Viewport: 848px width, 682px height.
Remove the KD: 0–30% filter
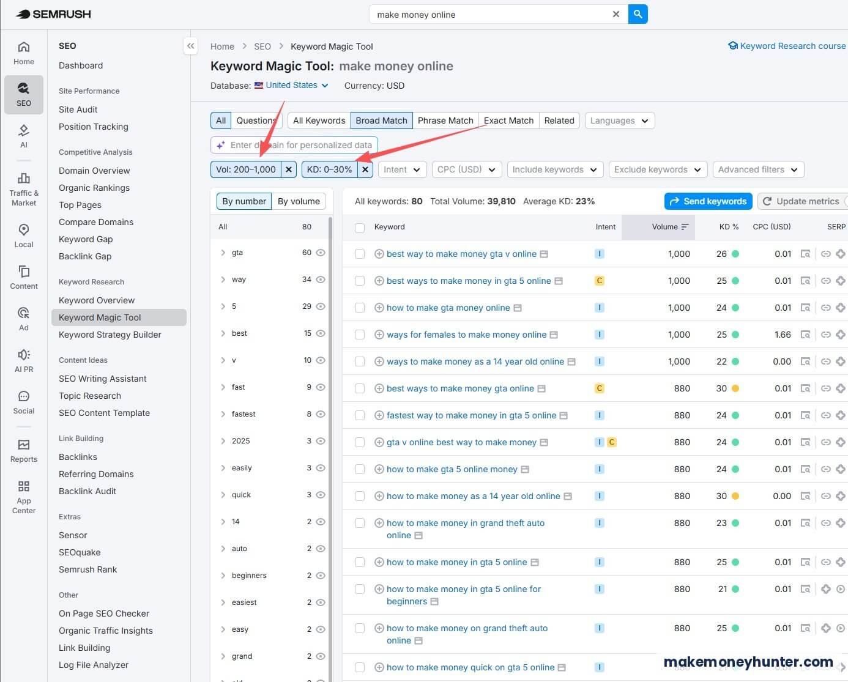[x=365, y=169]
